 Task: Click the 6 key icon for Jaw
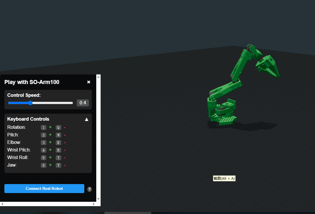tap(43, 165)
